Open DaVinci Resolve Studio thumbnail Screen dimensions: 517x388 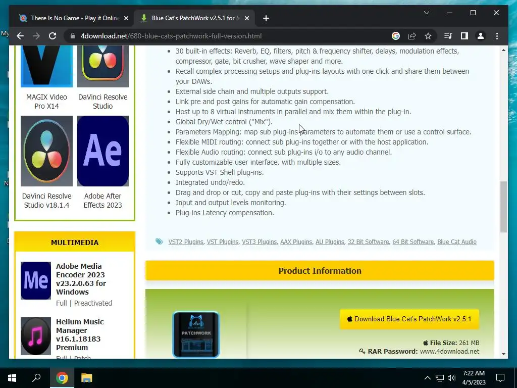point(102,66)
